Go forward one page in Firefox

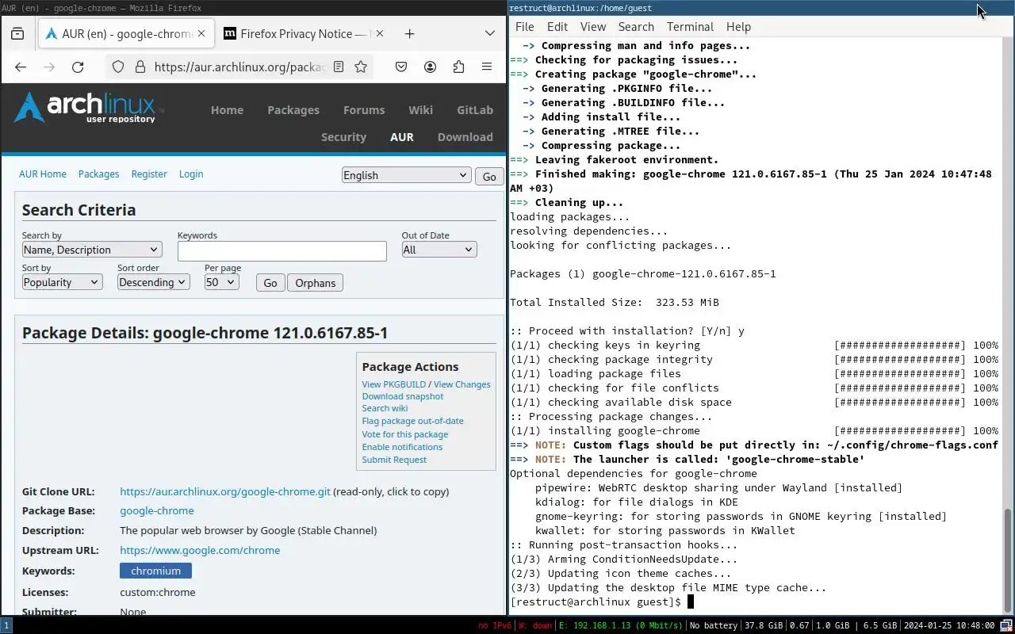click(49, 67)
